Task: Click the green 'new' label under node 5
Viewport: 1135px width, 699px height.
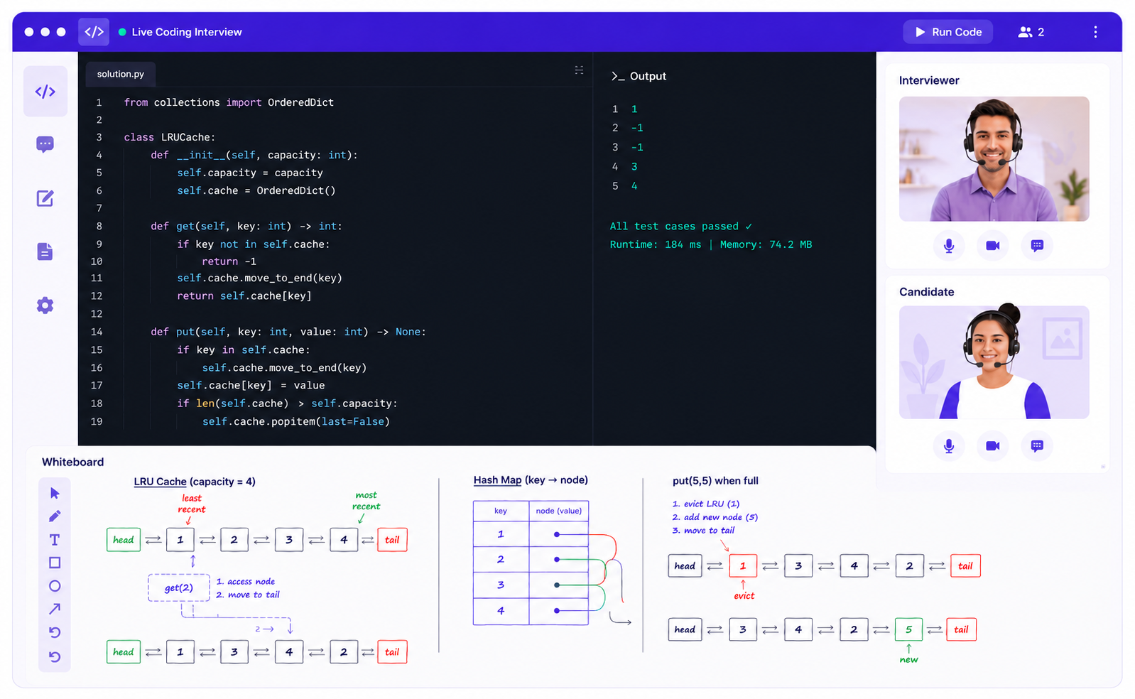Action: 909,660
